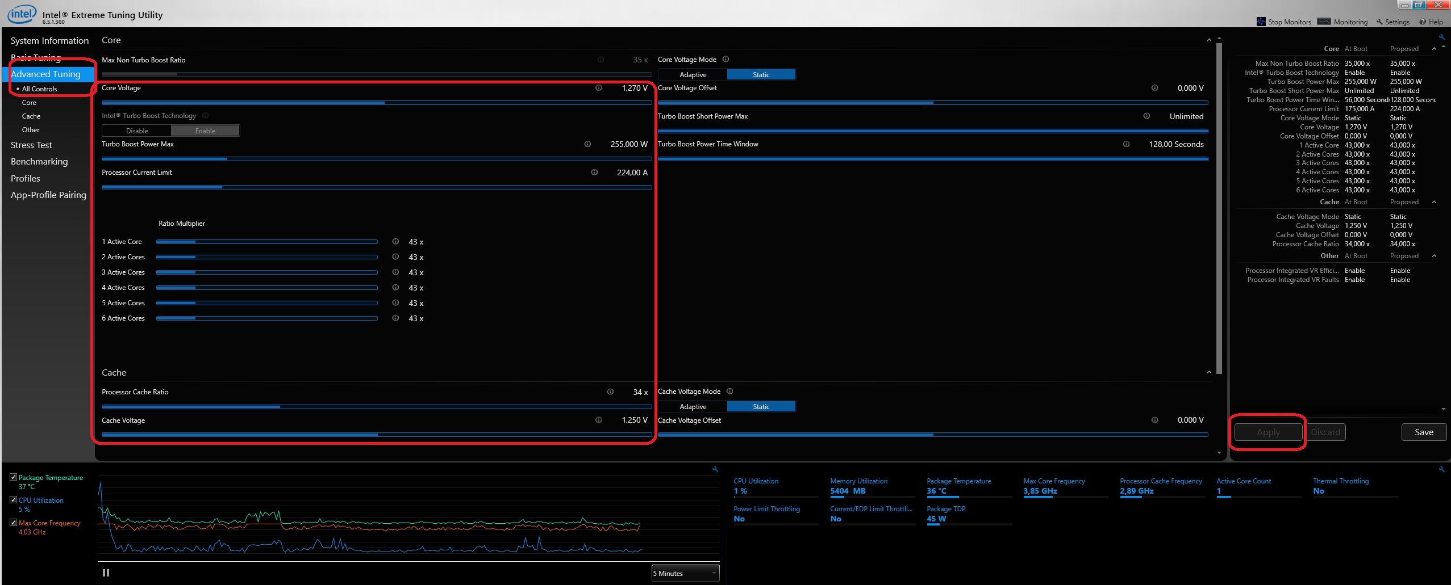Show info icon for 1 Active Core ratio
Screen dimensions: 1451x585
395,242
